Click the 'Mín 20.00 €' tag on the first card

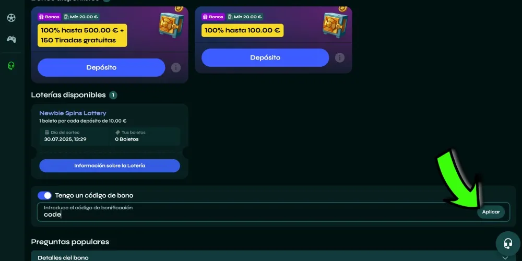[81, 17]
